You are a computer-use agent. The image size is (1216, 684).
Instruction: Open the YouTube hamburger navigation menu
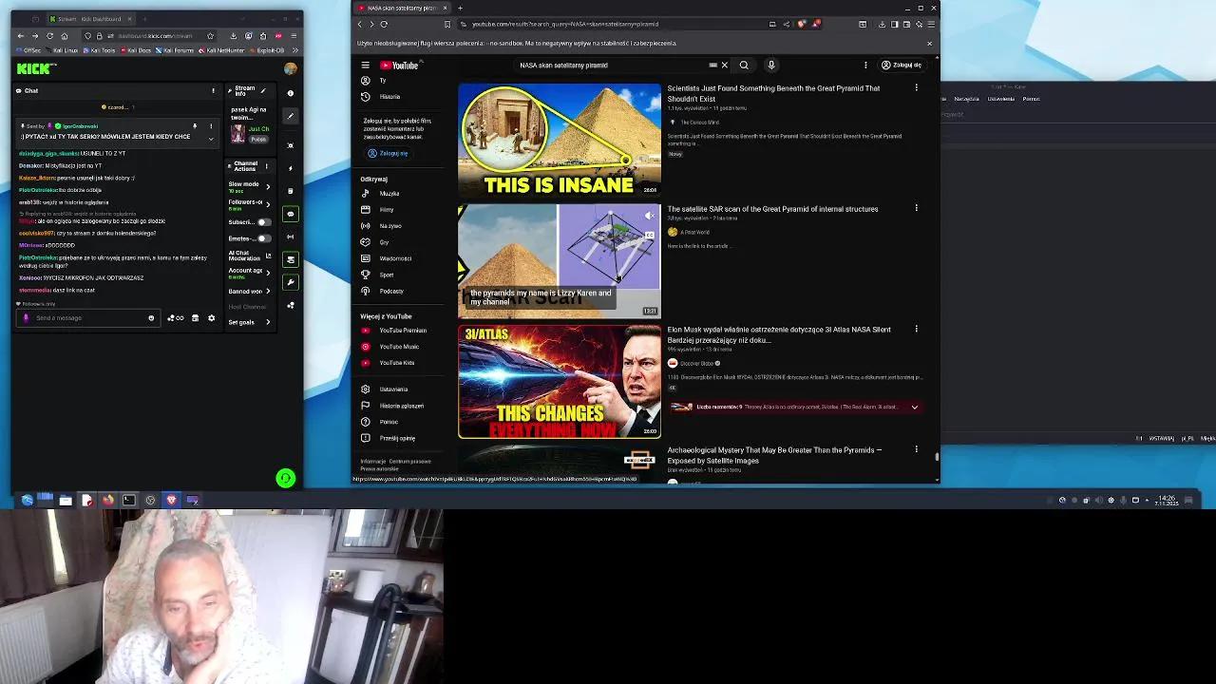click(x=365, y=65)
